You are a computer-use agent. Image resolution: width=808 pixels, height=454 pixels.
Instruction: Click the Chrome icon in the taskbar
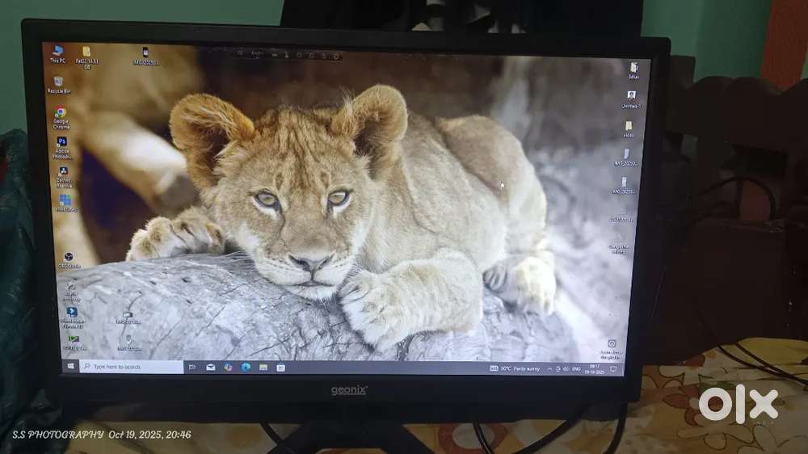pyautogui.click(x=229, y=367)
